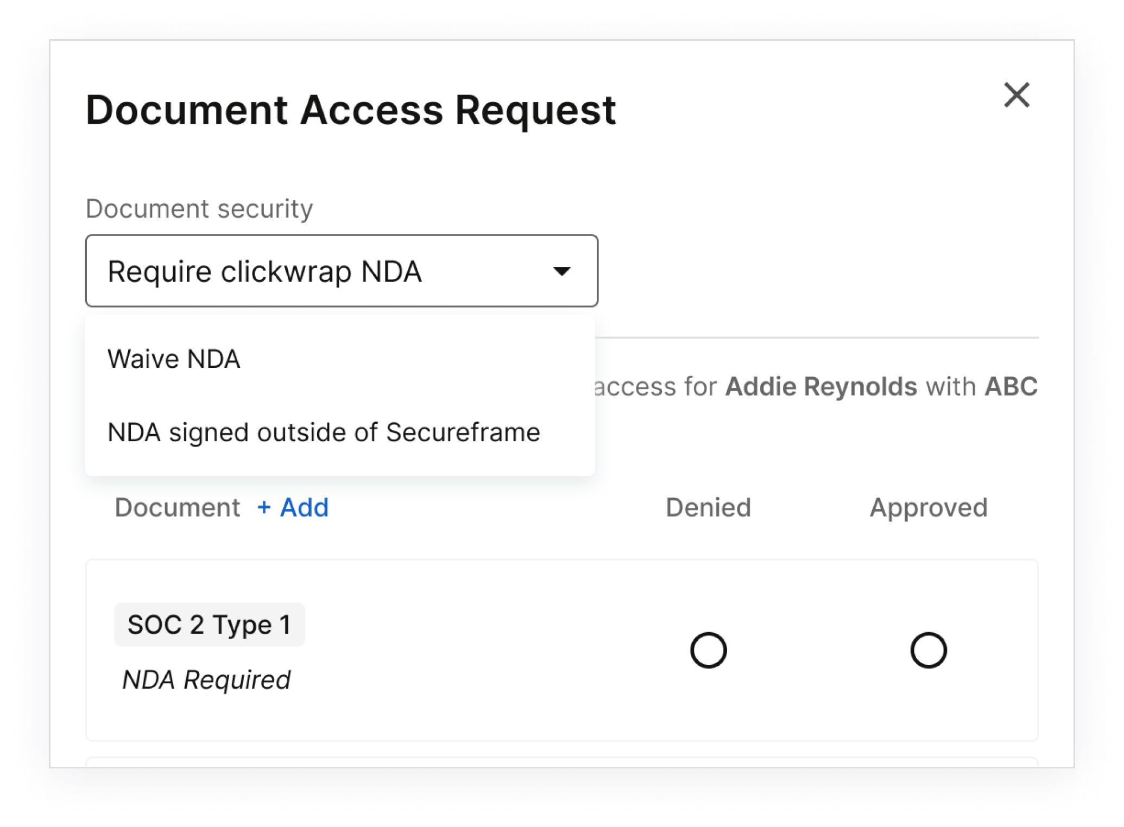Click the NDA Required note
Viewport: 1124px width, 827px height.
click(x=206, y=680)
